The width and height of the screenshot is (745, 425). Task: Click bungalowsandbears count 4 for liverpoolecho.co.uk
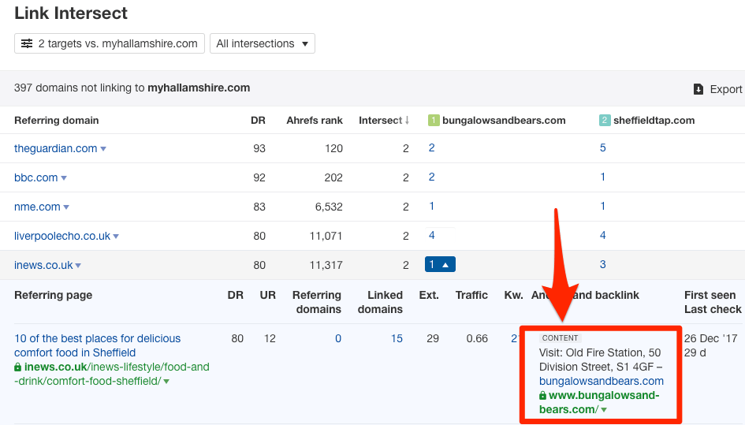[x=431, y=235]
